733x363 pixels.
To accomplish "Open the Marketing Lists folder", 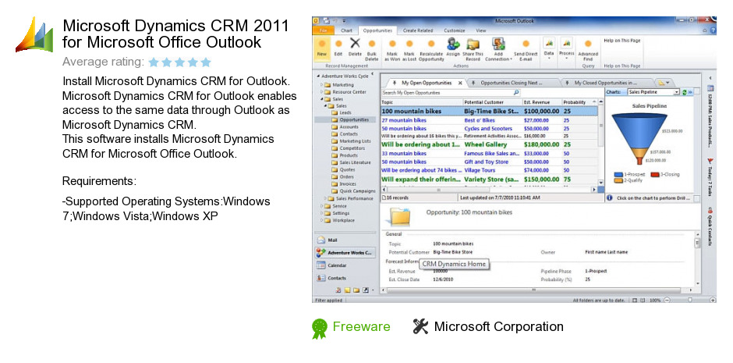I will point(351,141).
